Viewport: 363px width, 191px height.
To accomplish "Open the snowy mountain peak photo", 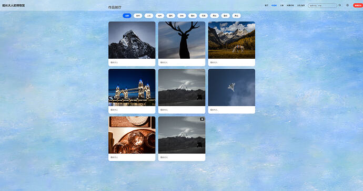I will (x=132, y=40).
